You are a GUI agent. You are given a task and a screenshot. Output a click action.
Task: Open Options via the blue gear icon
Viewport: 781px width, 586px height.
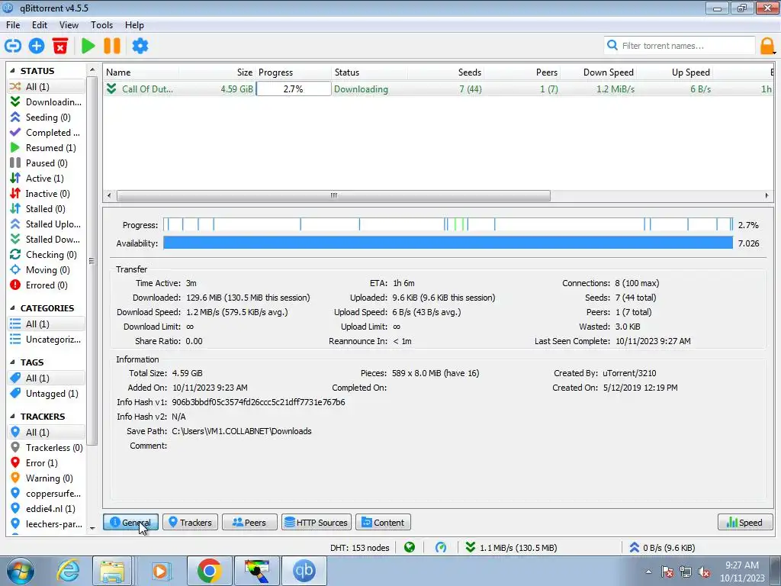click(x=140, y=46)
